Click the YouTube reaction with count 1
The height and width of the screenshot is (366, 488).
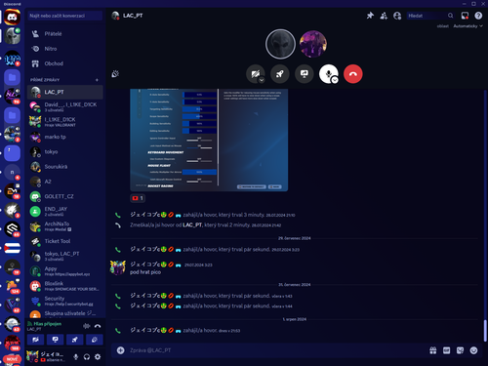click(x=138, y=198)
